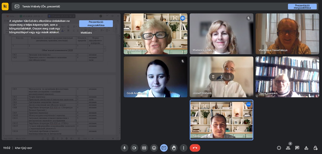Open more options on József Horváth's tile
The height and width of the screenshot is (154, 322).
[230, 77]
